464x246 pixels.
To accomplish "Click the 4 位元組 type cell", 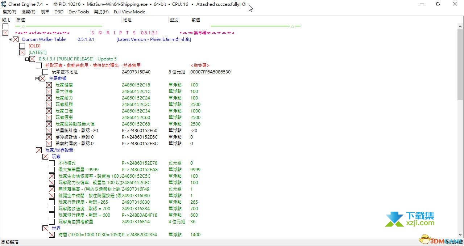I will point(177,222).
